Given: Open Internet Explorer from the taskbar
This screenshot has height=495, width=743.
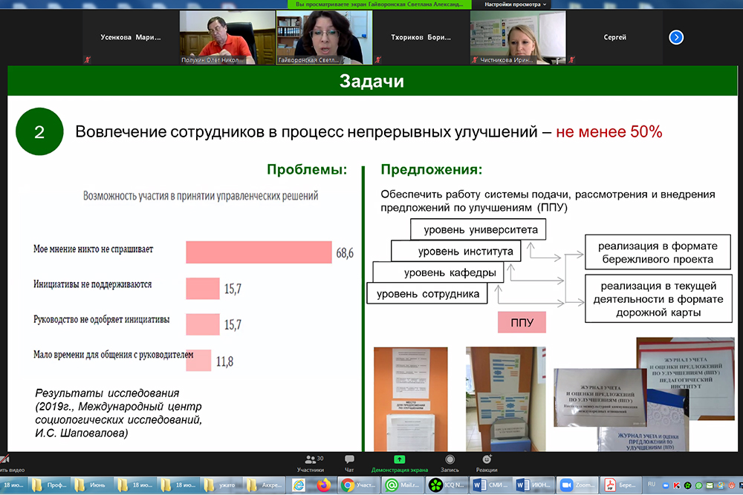Looking at the screenshot, I should click(299, 485).
